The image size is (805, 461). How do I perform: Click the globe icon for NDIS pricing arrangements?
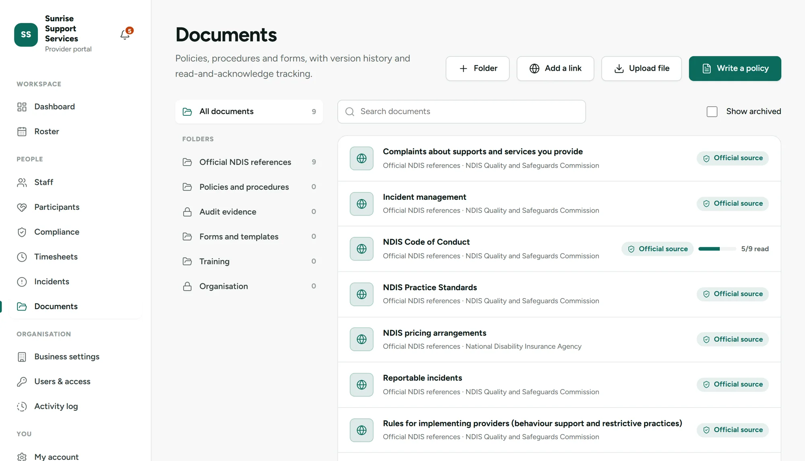[x=361, y=339]
